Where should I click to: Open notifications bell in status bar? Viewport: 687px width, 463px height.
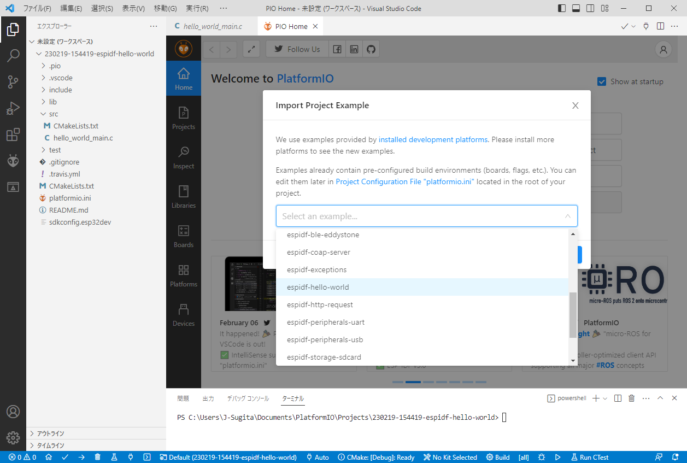pos(676,457)
